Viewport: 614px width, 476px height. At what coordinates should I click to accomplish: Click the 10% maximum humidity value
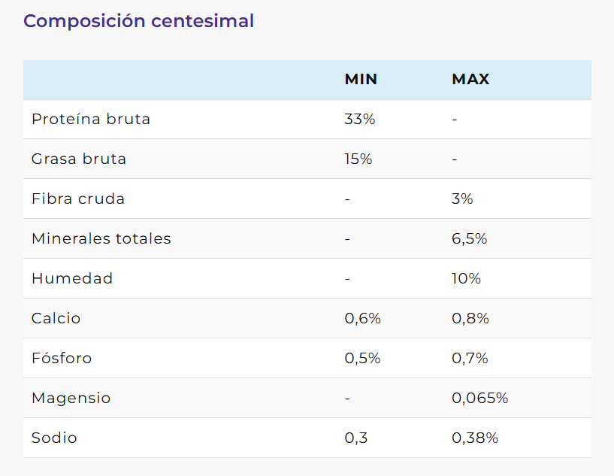pyautogui.click(x=466, y=278)
